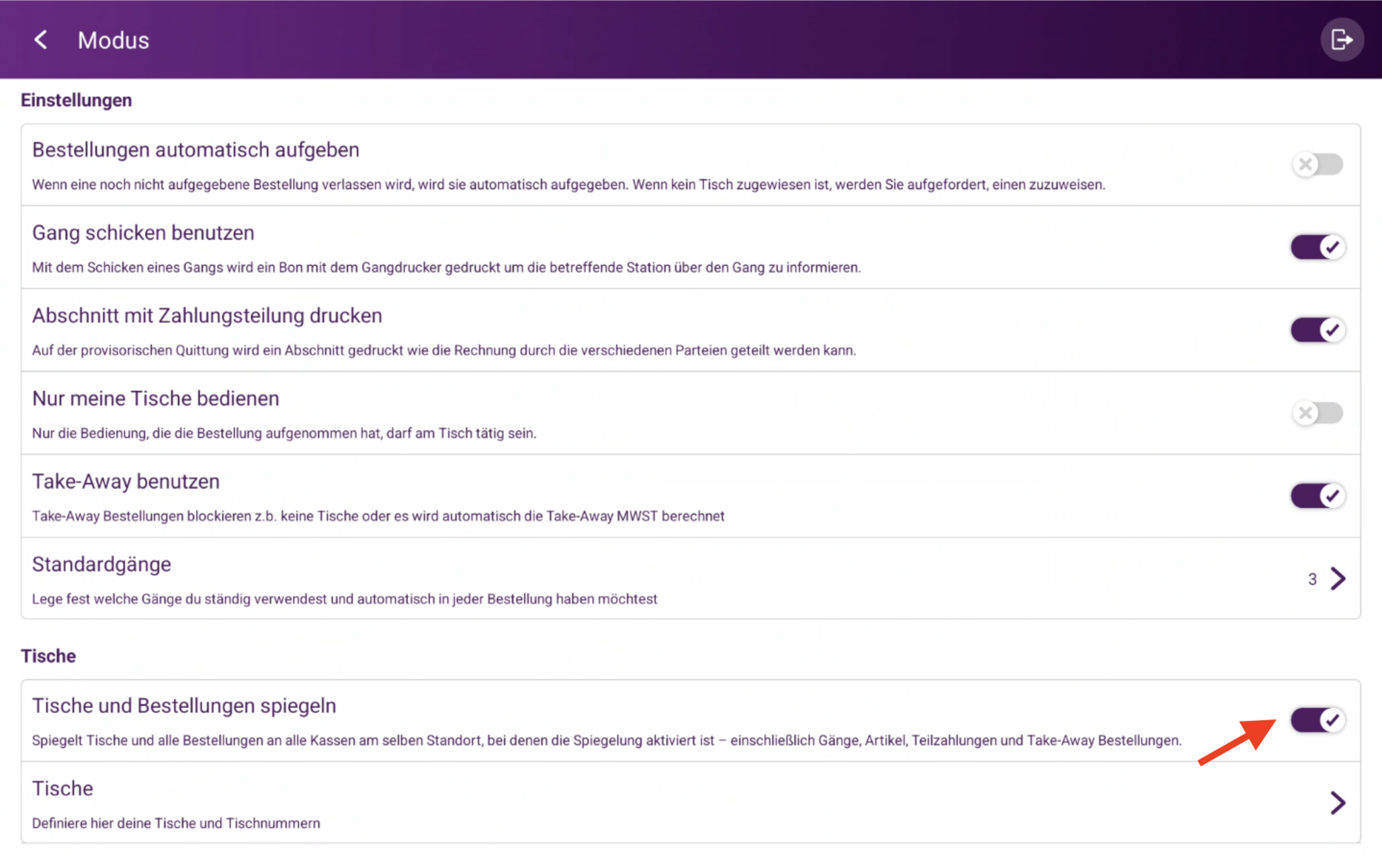Click Nur meine Tische bedienen heading
Screen dimensions: 1382x862
click(x=156, y=398)
